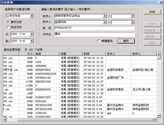Sort results by 时间 column header
164x125 pixels.
pyautogui.click(x=94, y=54)
